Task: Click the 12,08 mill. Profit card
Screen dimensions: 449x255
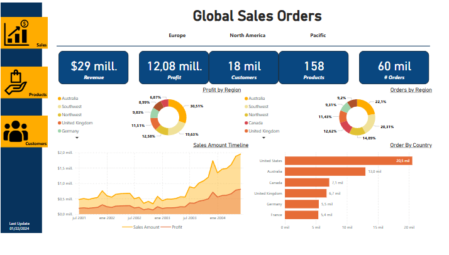Action: point(174,68)
